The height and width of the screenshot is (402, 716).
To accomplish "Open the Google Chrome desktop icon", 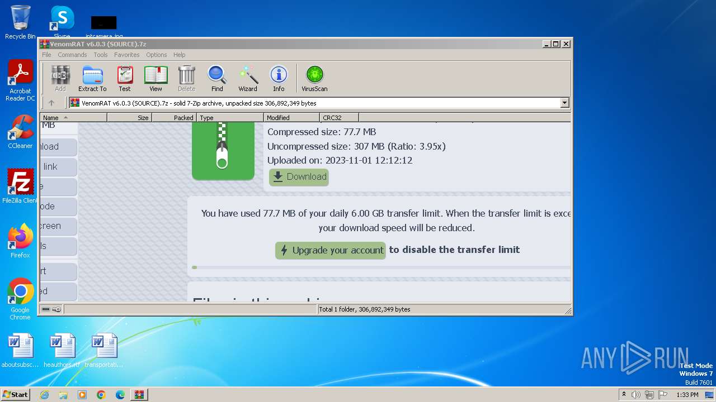I will point(20,299).
